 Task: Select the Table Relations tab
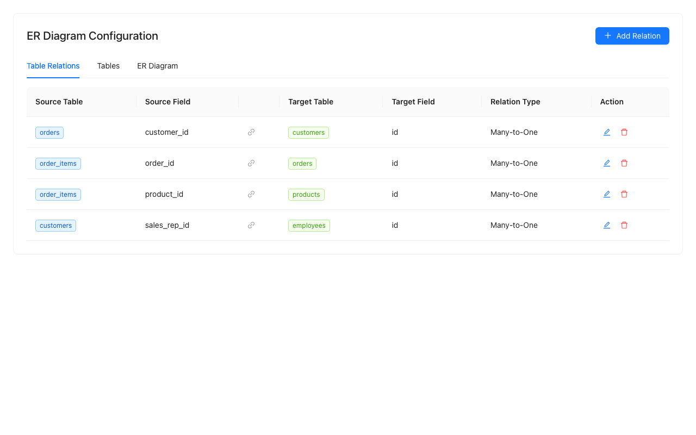[x=53, y=66]
